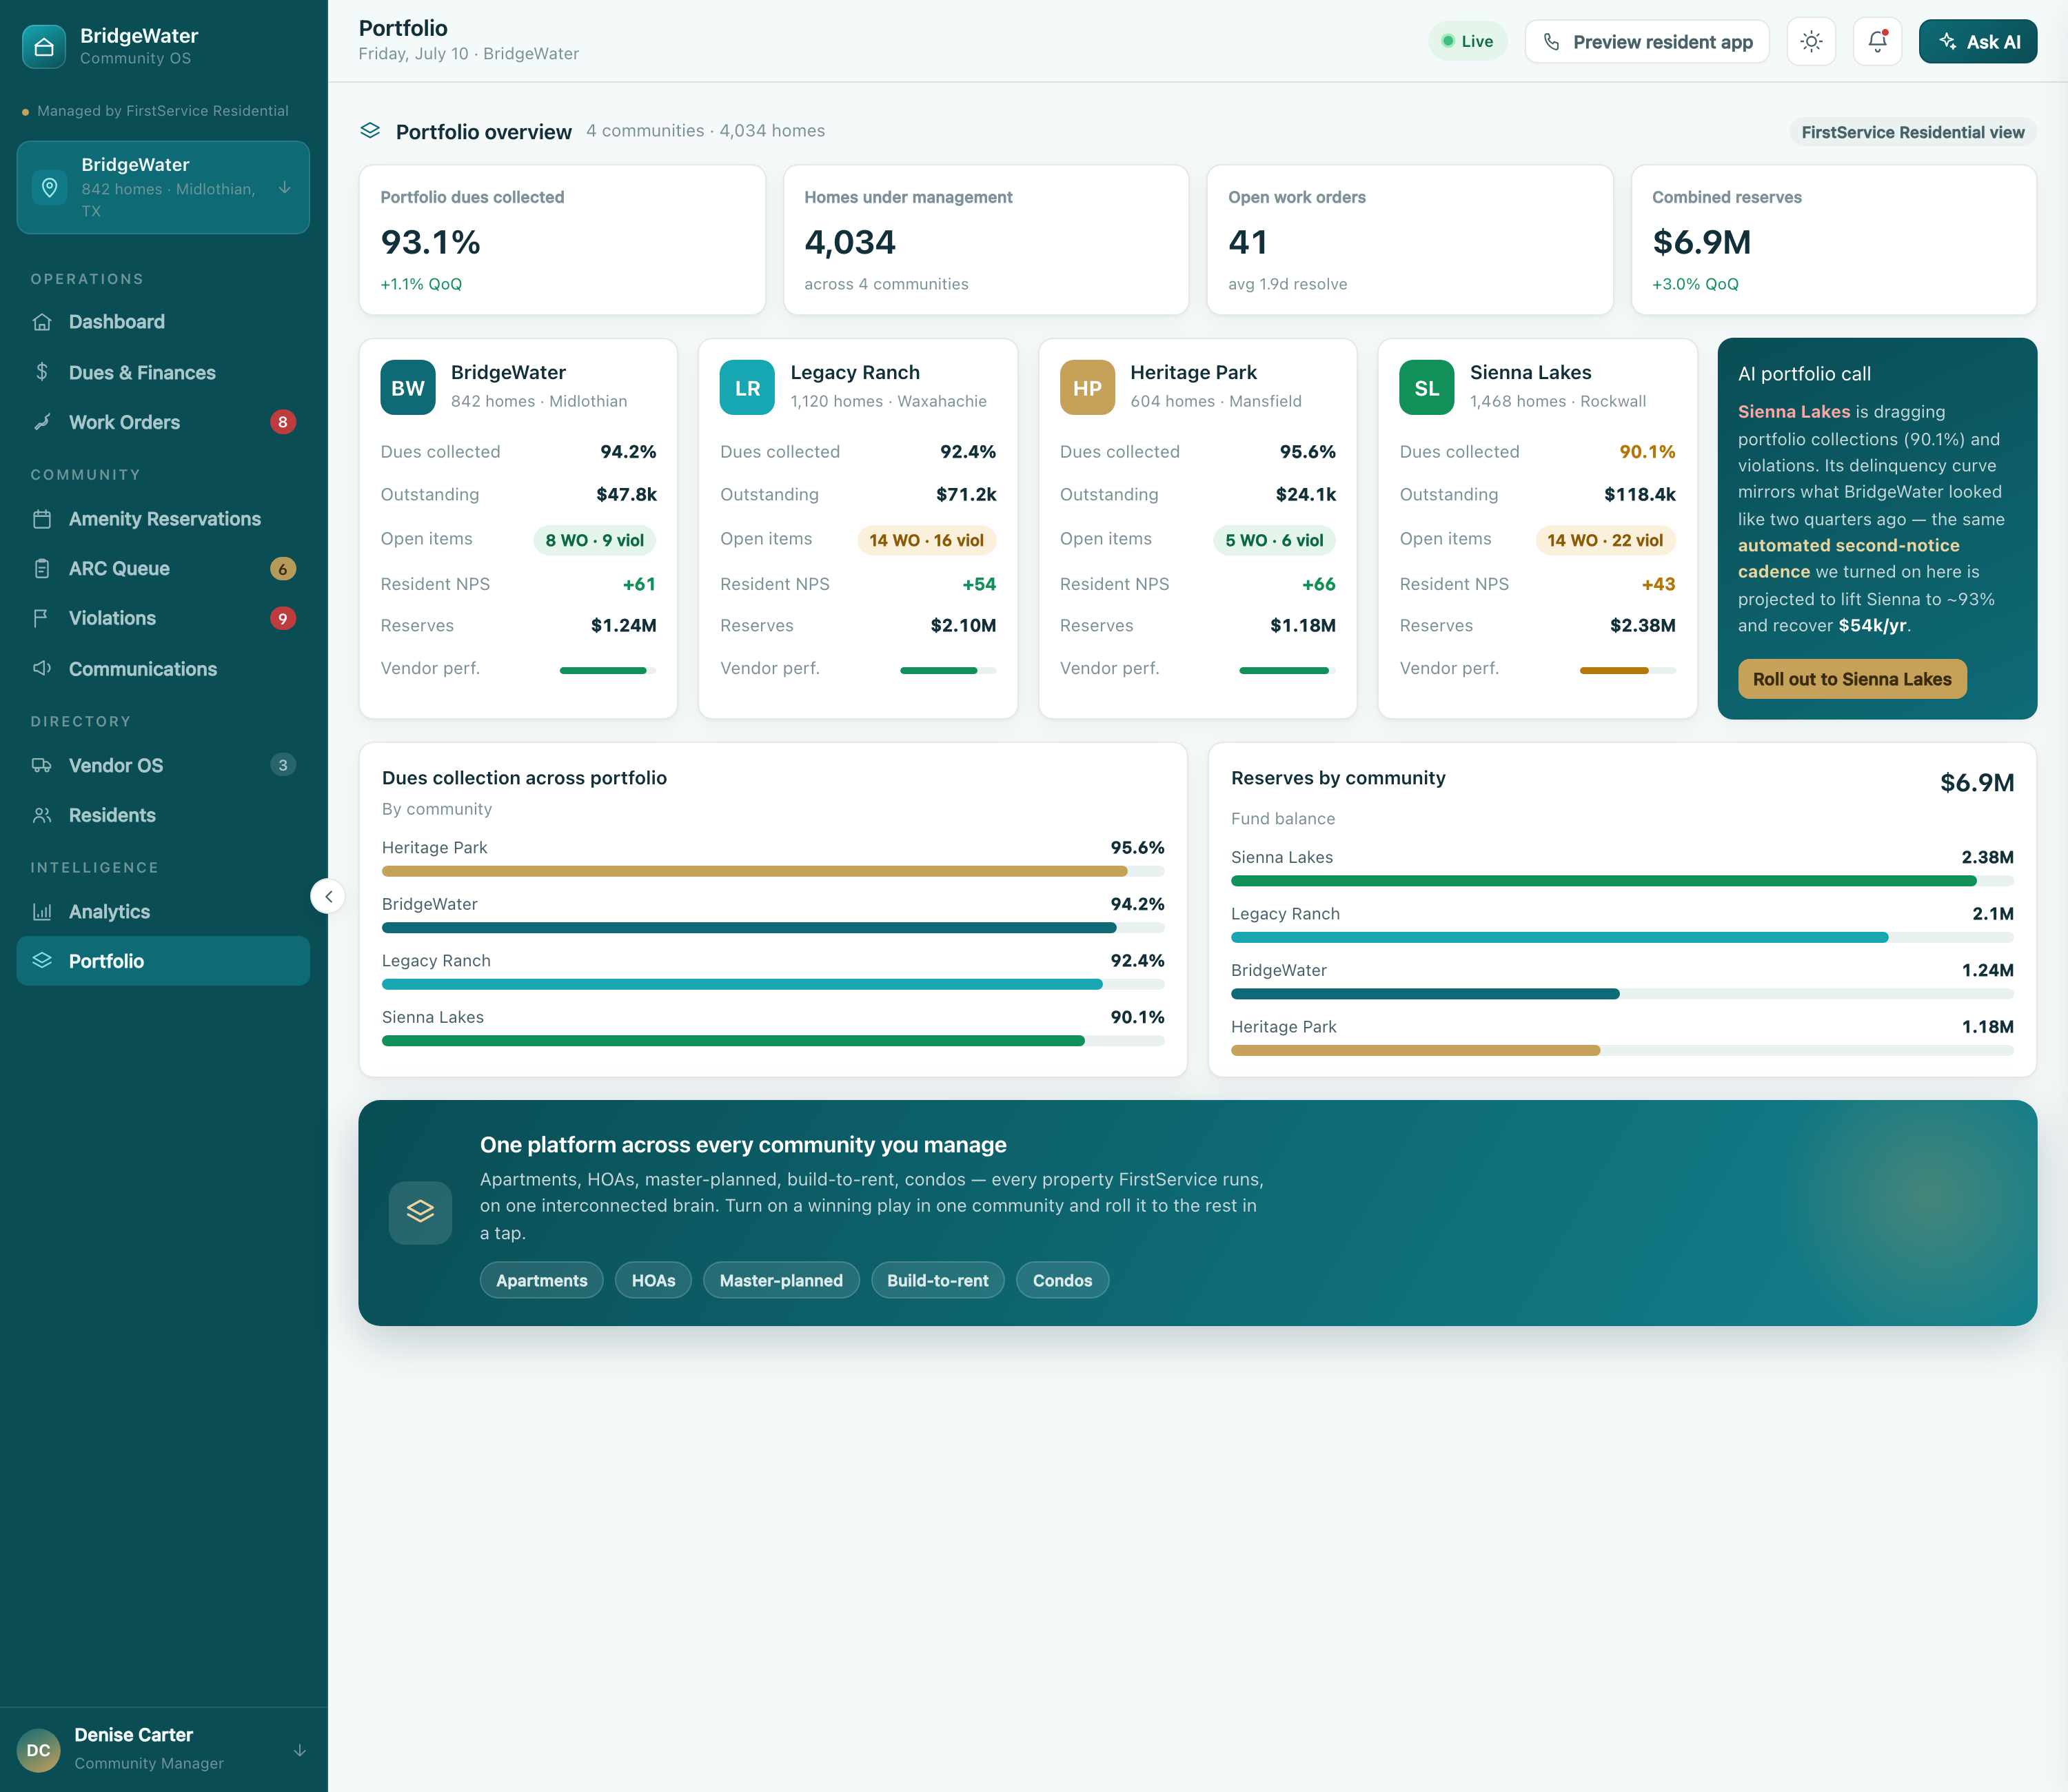Image resolution: width=2068 pixels, height=1792 pixels.
Task: Click Sienna Lakes '14 WO · 22 viol' pill
Action: point(1605,540)
